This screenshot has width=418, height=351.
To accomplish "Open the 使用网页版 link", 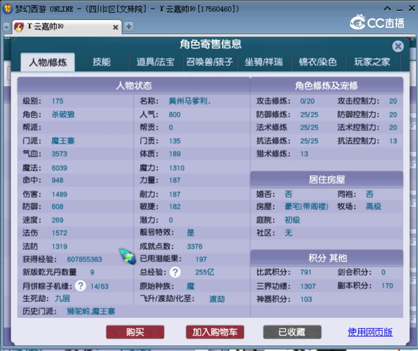I will coord(370,332).
